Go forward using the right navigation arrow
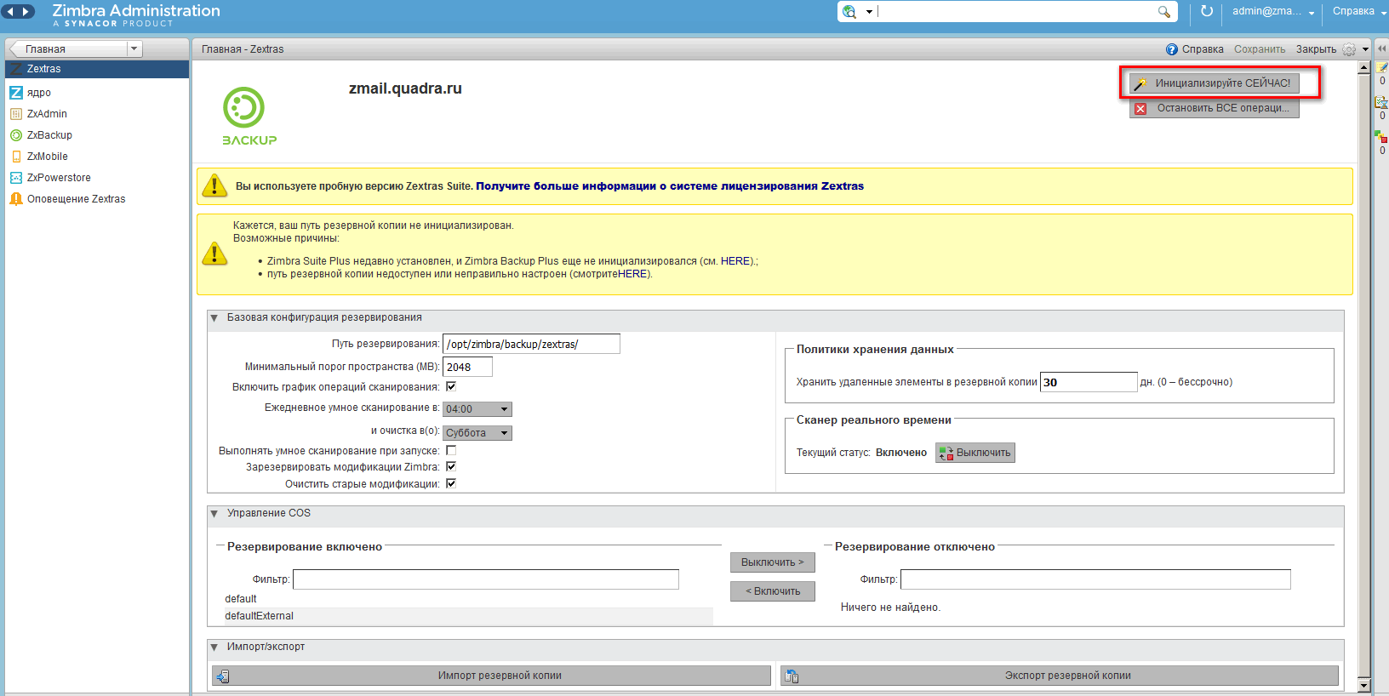 pyautogui.click(x=26, y=12)
